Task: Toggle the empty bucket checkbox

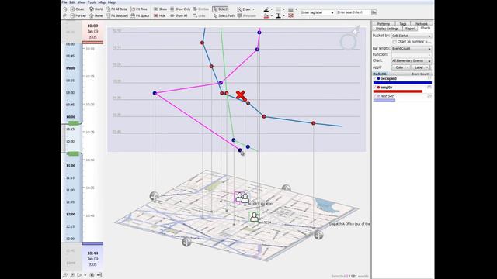Action: pyautogui.click(x=375, y=88)
